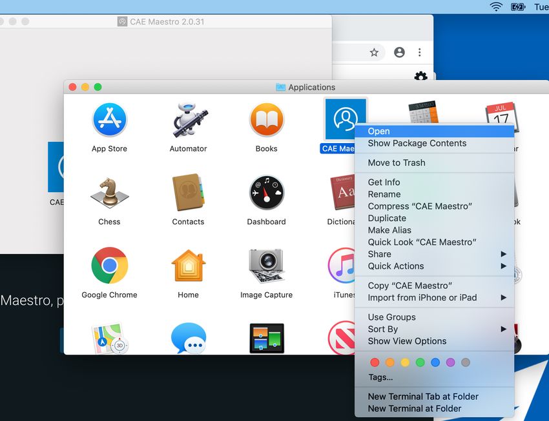Copy "CAE Maestro" from the context menu
This screenshot has width=549, height=421.
point(434,286)
